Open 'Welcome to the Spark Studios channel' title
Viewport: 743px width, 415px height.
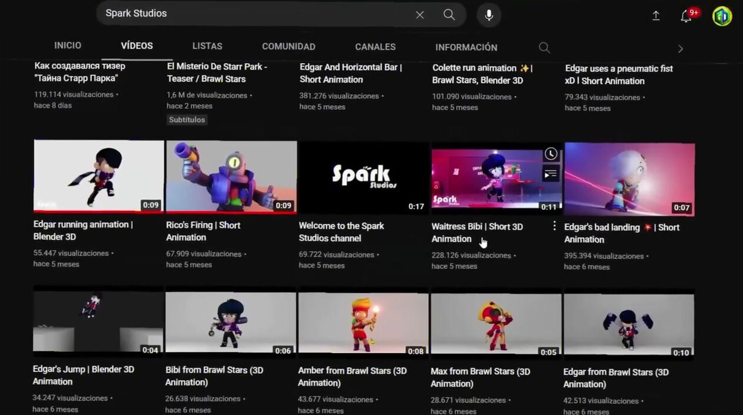click(341, 232)
